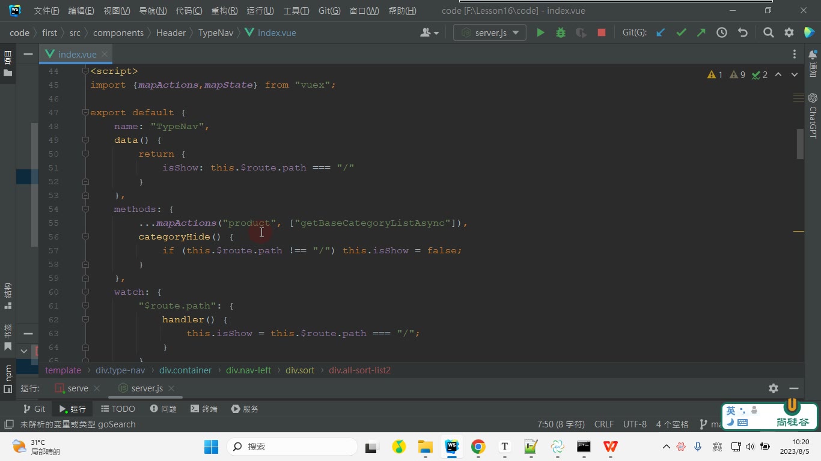The height and width of the screenshot is (461, 821).
Task: Click div.all-sort-list2 in the breadcrumb
Action: [360, 370]
